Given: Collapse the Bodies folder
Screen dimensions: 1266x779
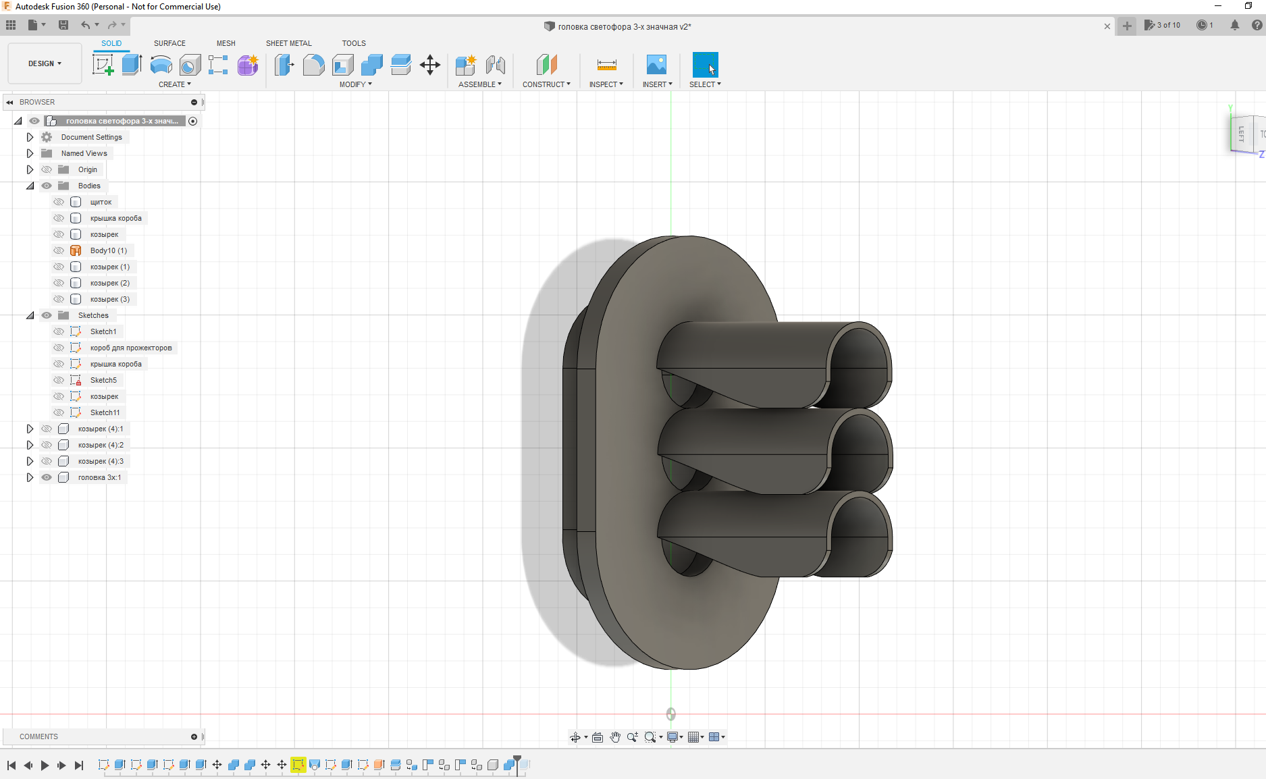Looking at the screenshot, I should 30,186.
